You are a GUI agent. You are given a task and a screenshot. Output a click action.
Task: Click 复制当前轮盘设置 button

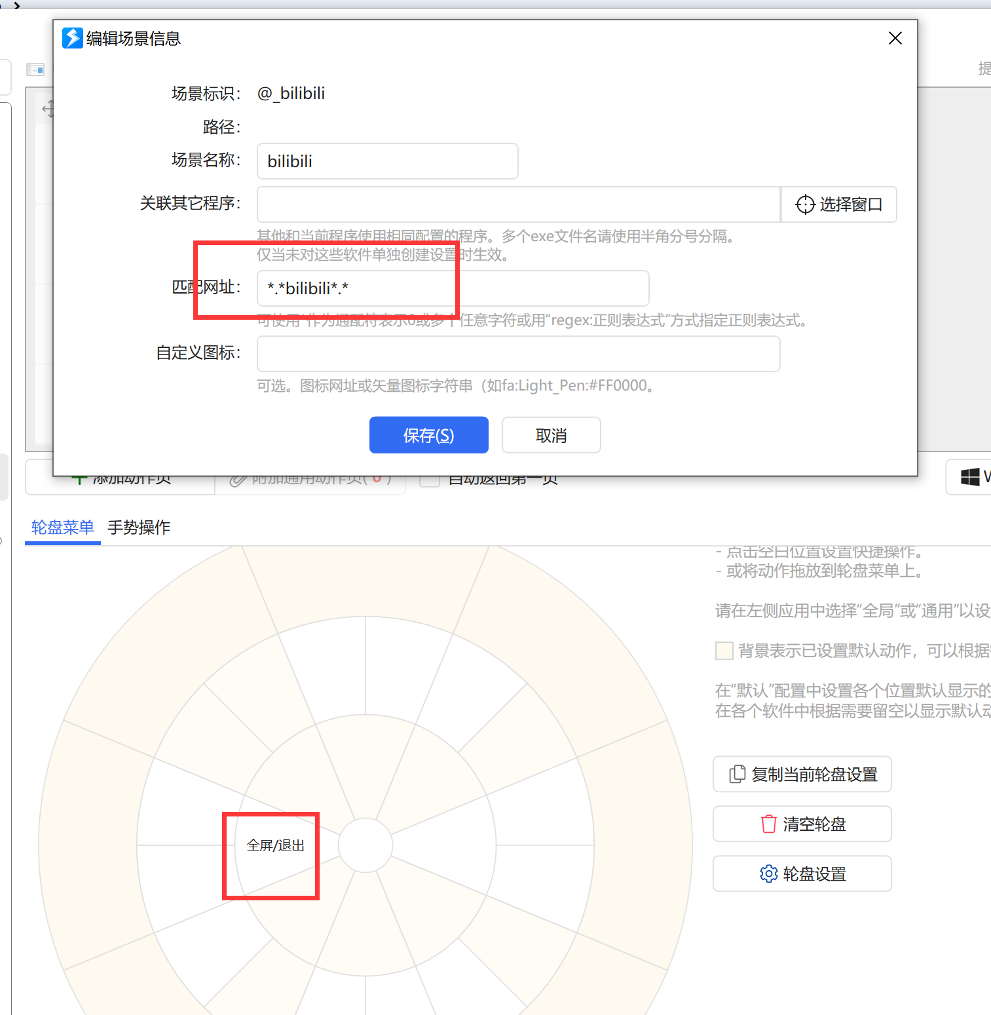[x=802, y=775]
